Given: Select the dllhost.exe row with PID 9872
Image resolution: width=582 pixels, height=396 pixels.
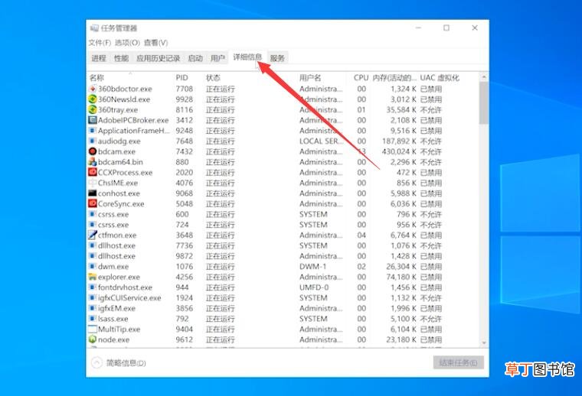Looking at the screenshot, I should coord(283,256).
